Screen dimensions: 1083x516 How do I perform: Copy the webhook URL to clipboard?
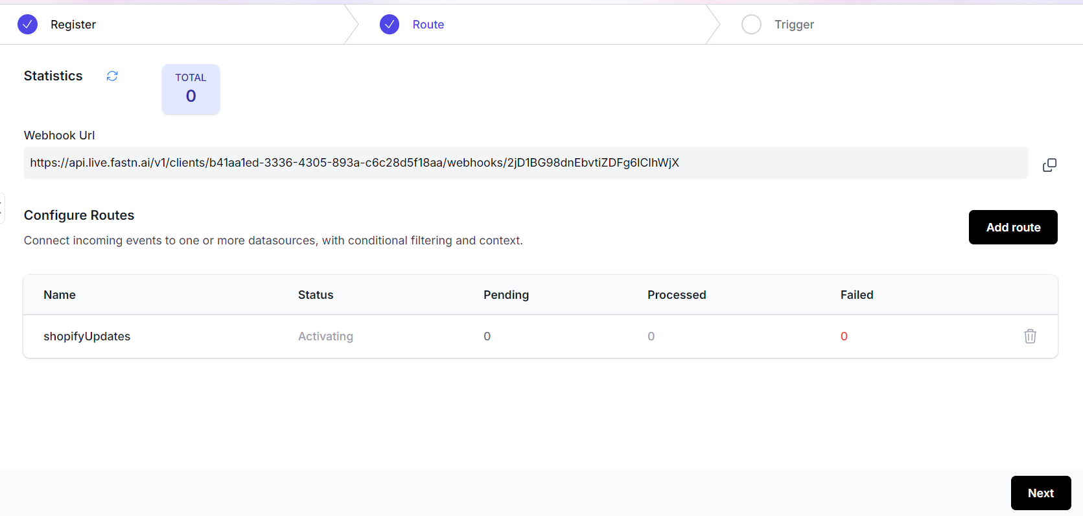pos(1049,165)
